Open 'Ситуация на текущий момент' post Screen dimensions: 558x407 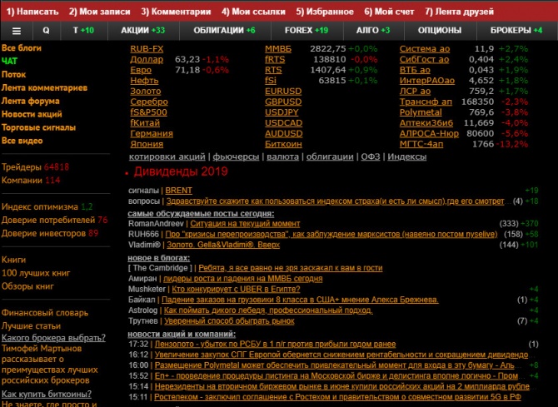(245, 223)
